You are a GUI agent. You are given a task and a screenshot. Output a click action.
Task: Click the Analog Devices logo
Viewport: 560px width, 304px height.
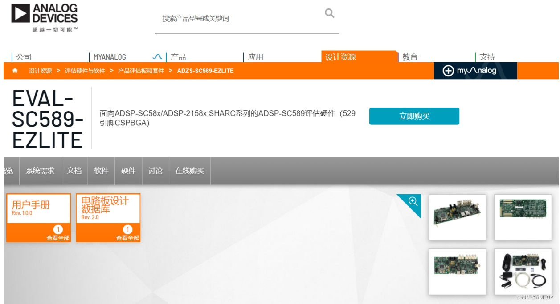coord(45,18)
